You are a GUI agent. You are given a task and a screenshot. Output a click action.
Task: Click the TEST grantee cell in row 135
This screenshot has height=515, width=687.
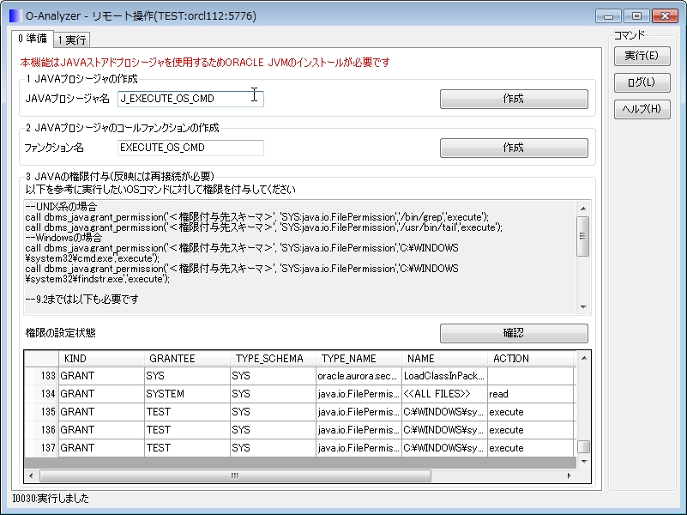(187, 412)
